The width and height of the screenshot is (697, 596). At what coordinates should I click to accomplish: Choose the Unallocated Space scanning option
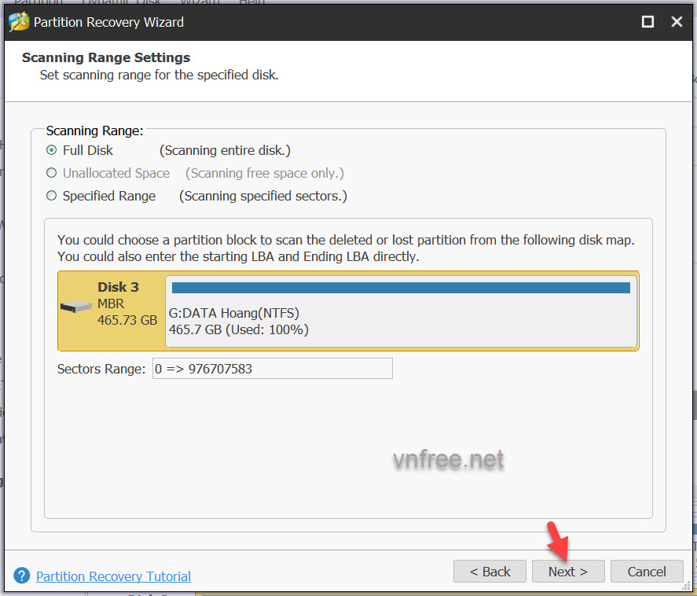[52, 173]
